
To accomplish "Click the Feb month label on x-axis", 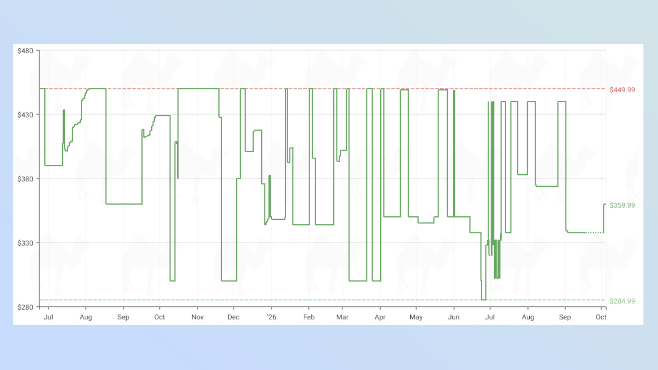I will click(309, 317).
